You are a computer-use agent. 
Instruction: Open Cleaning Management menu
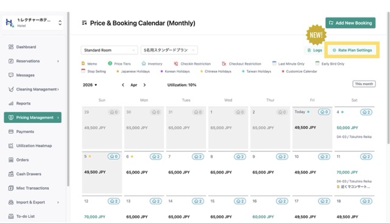(x=32, y=89)
